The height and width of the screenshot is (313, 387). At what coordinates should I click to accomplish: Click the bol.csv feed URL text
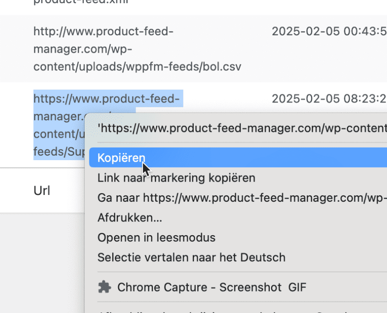point(137,49)
